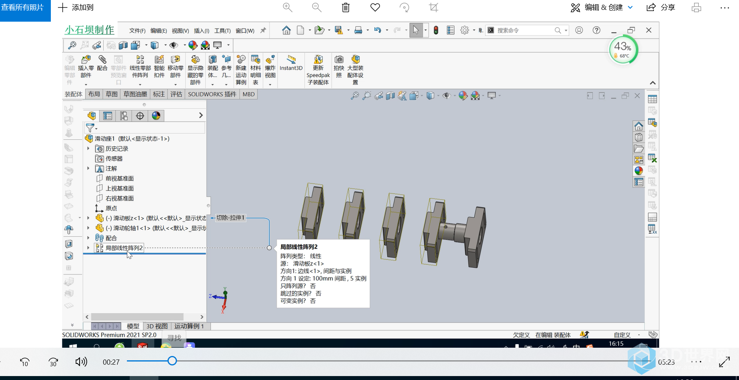Image resolution: width=739 pixels, height=380 pixels.
Task: Click Home icon in SolidWorks toolbar
Action: pyautogui.click(x=287, y=30)
